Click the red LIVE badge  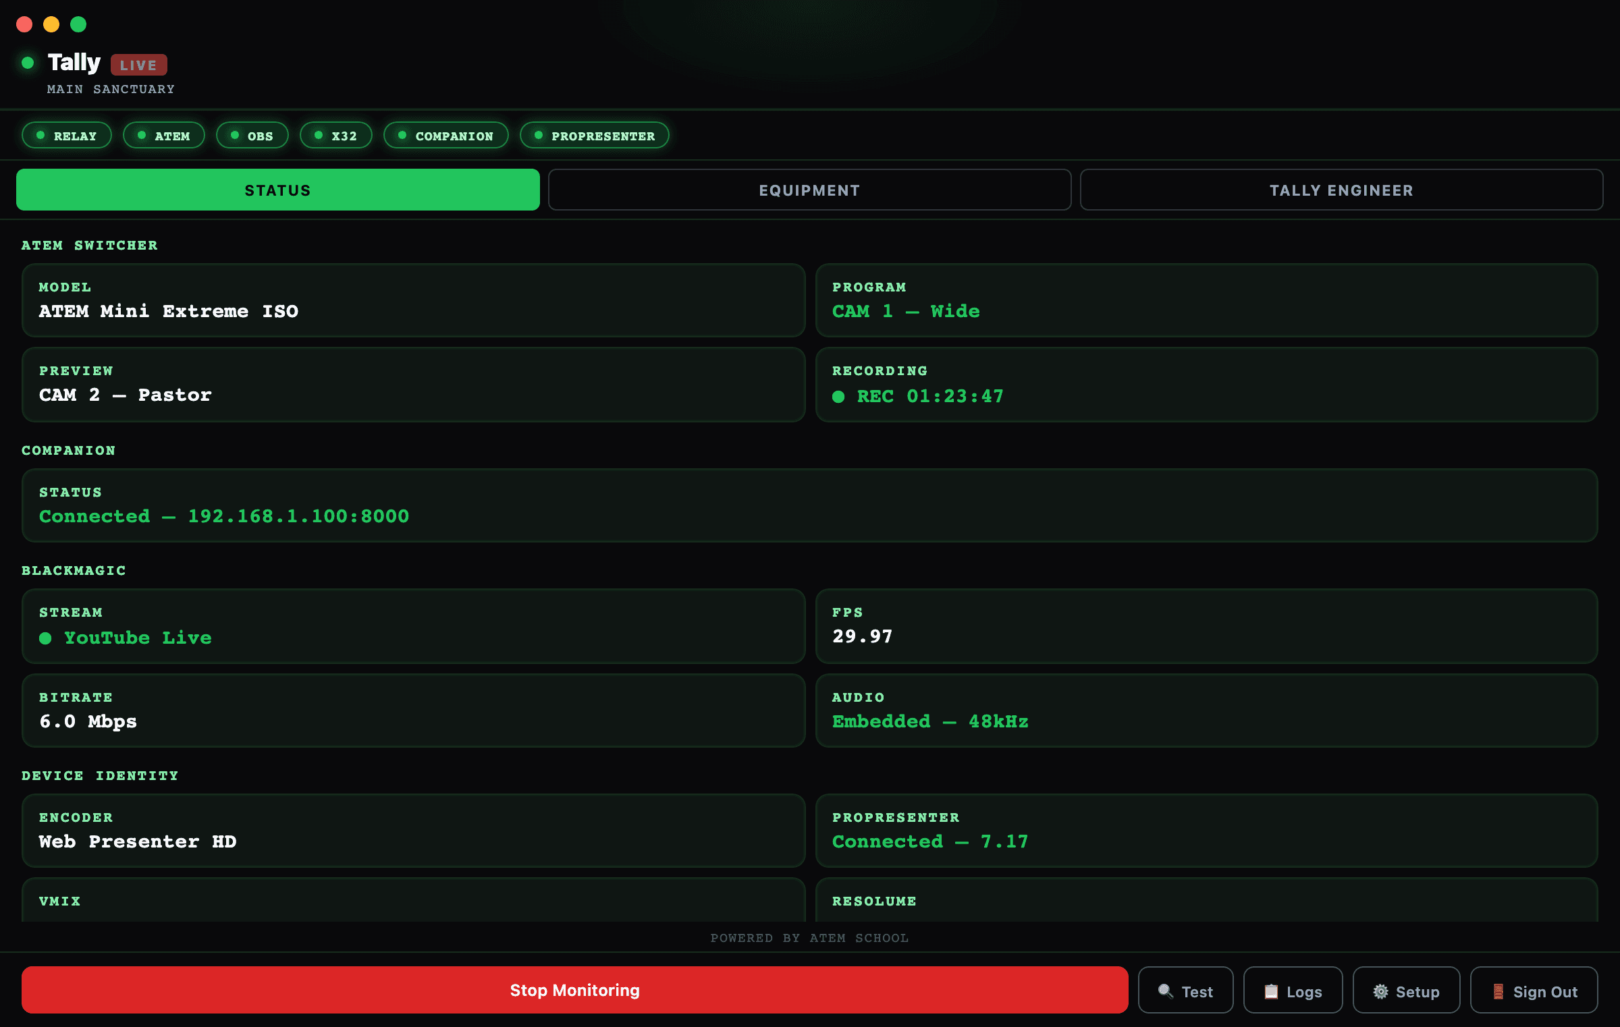coord(138,65)
